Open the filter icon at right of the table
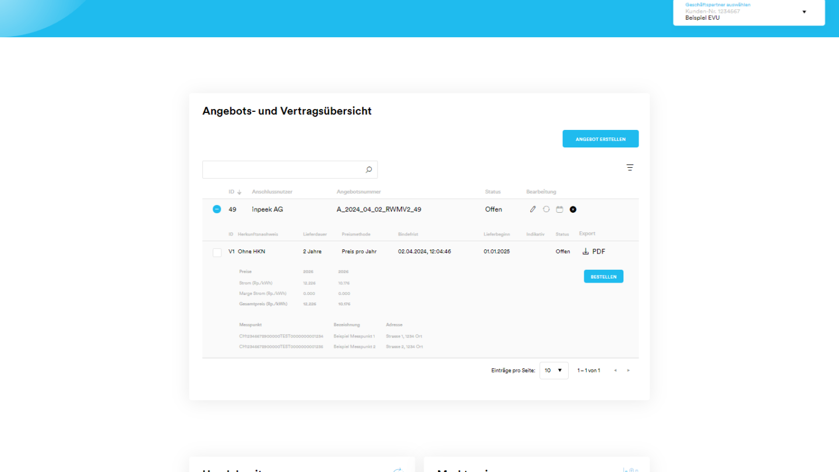Image resolution: width=839 pixels, height=472 pixels. pyautogui.click(x=630, y=167)
